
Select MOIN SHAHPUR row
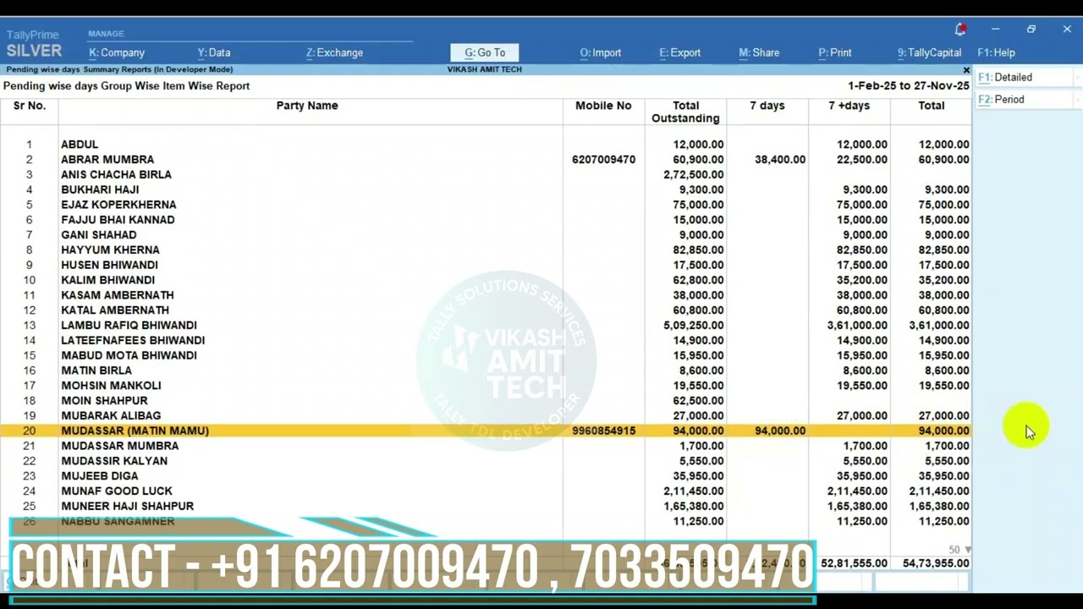point(485,401)
